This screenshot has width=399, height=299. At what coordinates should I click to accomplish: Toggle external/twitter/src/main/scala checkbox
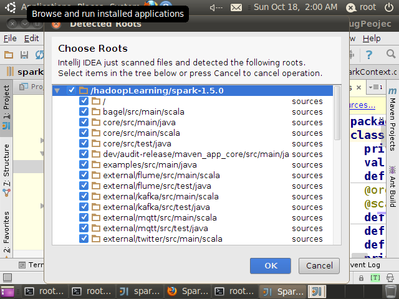84,239
